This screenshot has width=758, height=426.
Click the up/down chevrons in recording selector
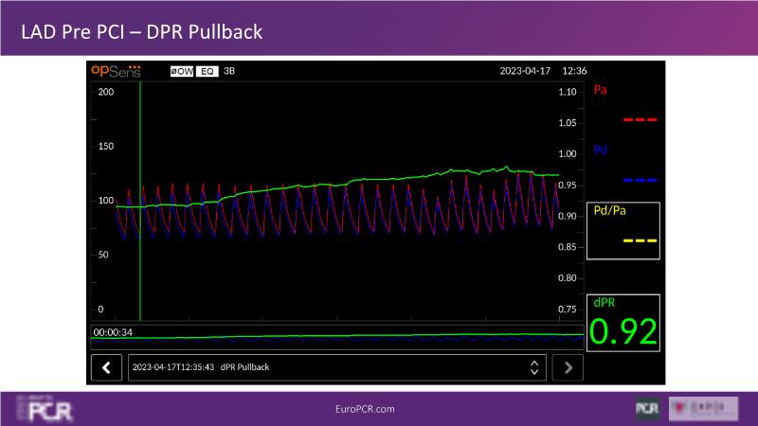[x=534, y=367]
